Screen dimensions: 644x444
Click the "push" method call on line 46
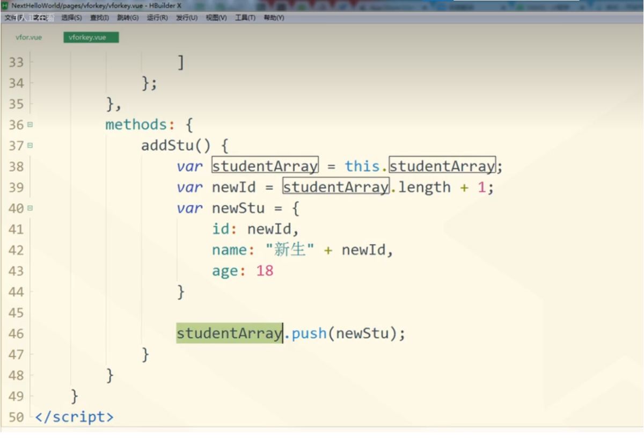[309, 333]
